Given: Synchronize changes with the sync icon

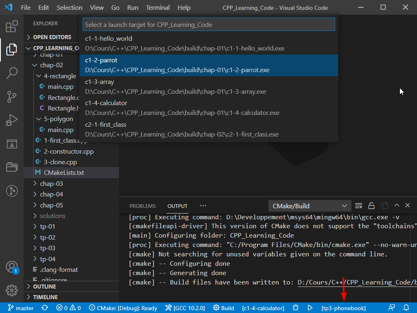Looking at the screenshot, I should click(x=45, y=308).
